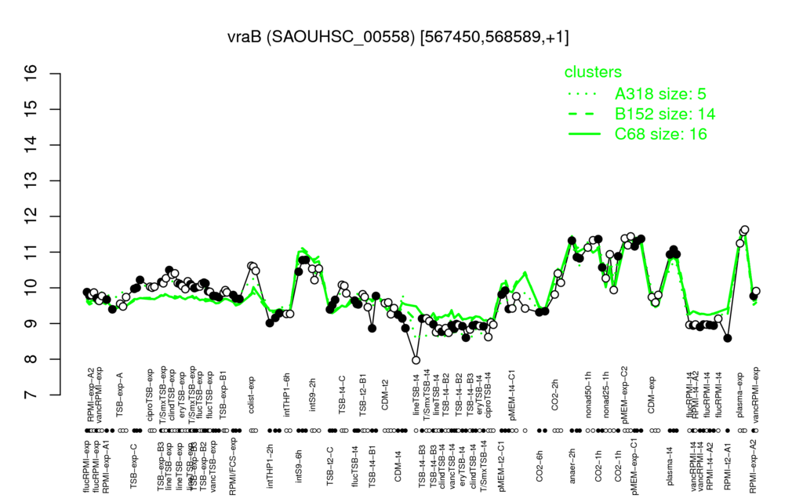Click y-axis tick label 11

[31, 252]
